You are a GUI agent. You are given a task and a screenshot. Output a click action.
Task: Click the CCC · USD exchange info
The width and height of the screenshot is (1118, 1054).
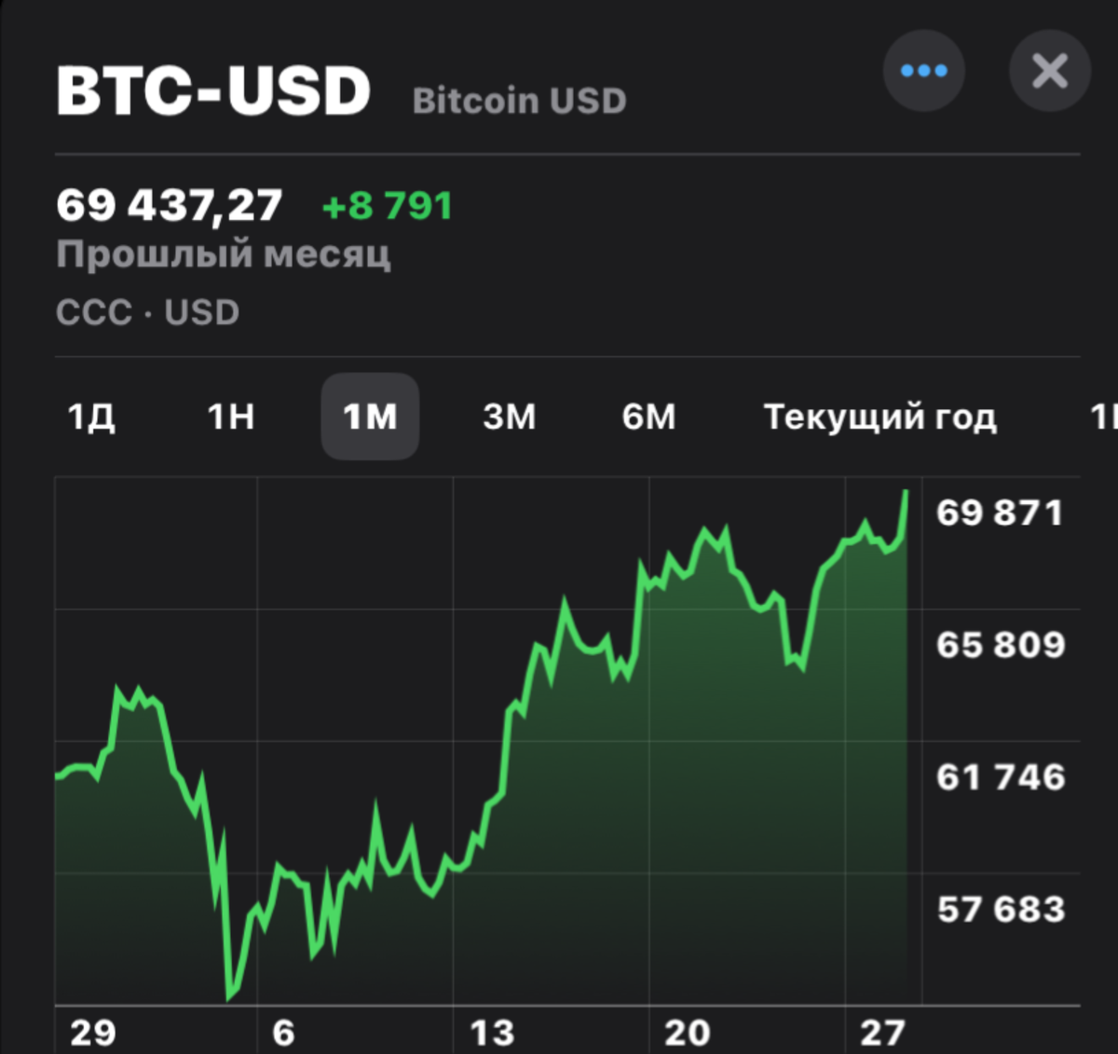coord(148,312)
